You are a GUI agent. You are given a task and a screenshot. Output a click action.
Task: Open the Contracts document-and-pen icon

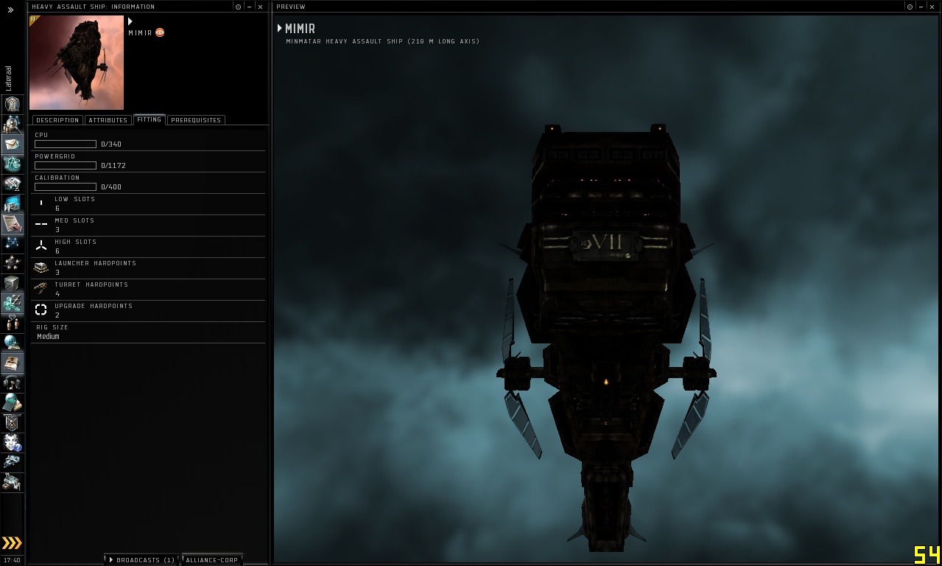[12, 223]
